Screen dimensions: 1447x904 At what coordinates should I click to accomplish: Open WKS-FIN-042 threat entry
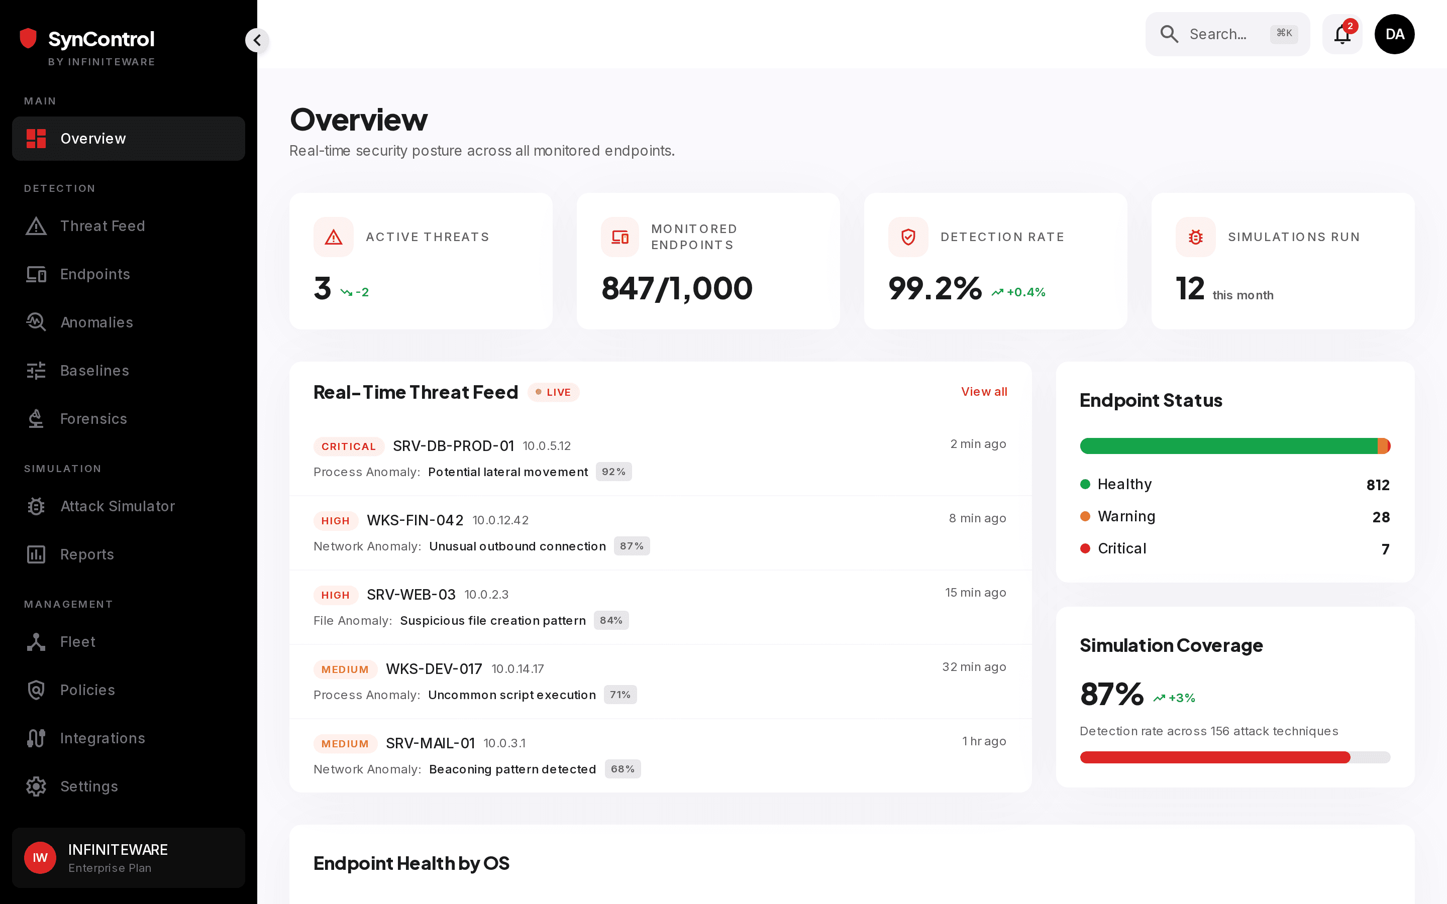(660, 533)
